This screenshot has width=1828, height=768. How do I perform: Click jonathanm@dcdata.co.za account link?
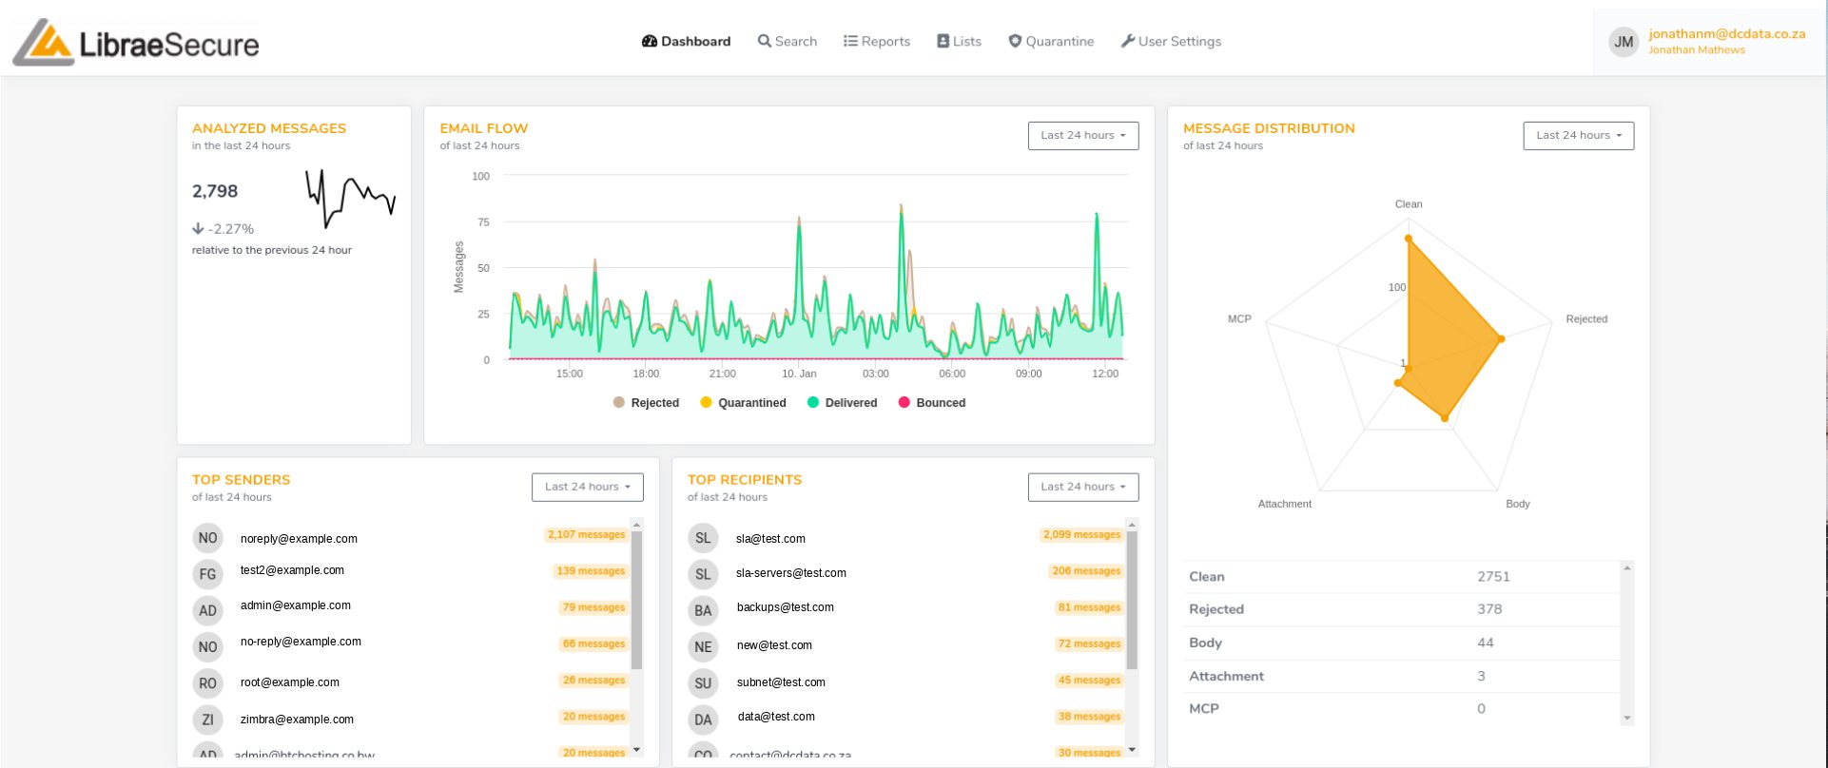(x=1726, y=33)
